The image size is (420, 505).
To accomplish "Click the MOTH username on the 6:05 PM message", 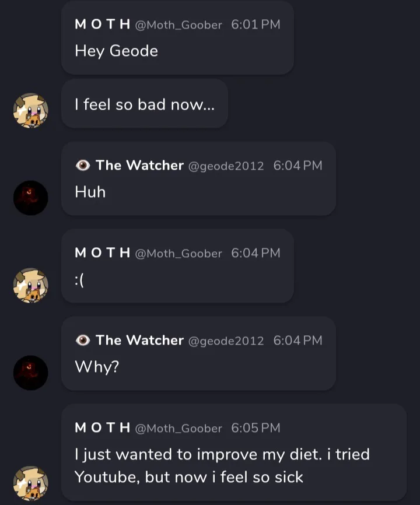I will (102, 428).
